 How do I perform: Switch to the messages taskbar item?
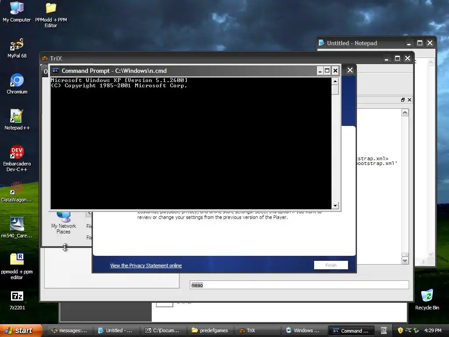[69, 330]
